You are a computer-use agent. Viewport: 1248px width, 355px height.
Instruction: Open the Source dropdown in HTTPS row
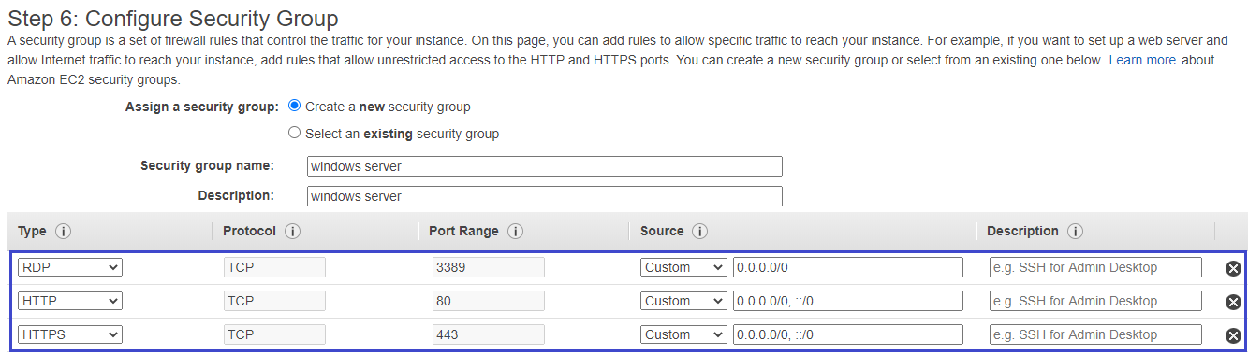coord(683,334)
